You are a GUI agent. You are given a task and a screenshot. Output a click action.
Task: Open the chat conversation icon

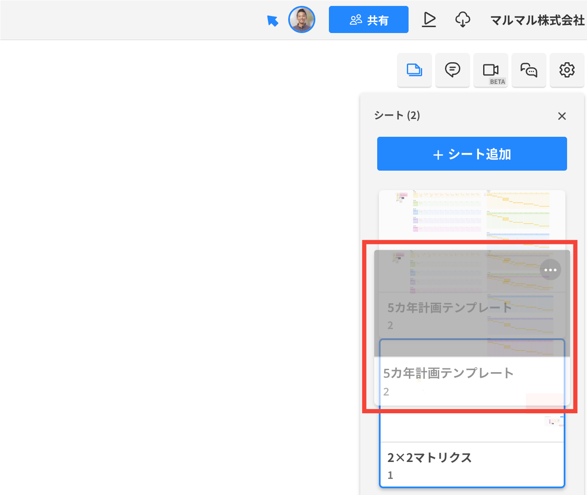[x=529, y=70]
